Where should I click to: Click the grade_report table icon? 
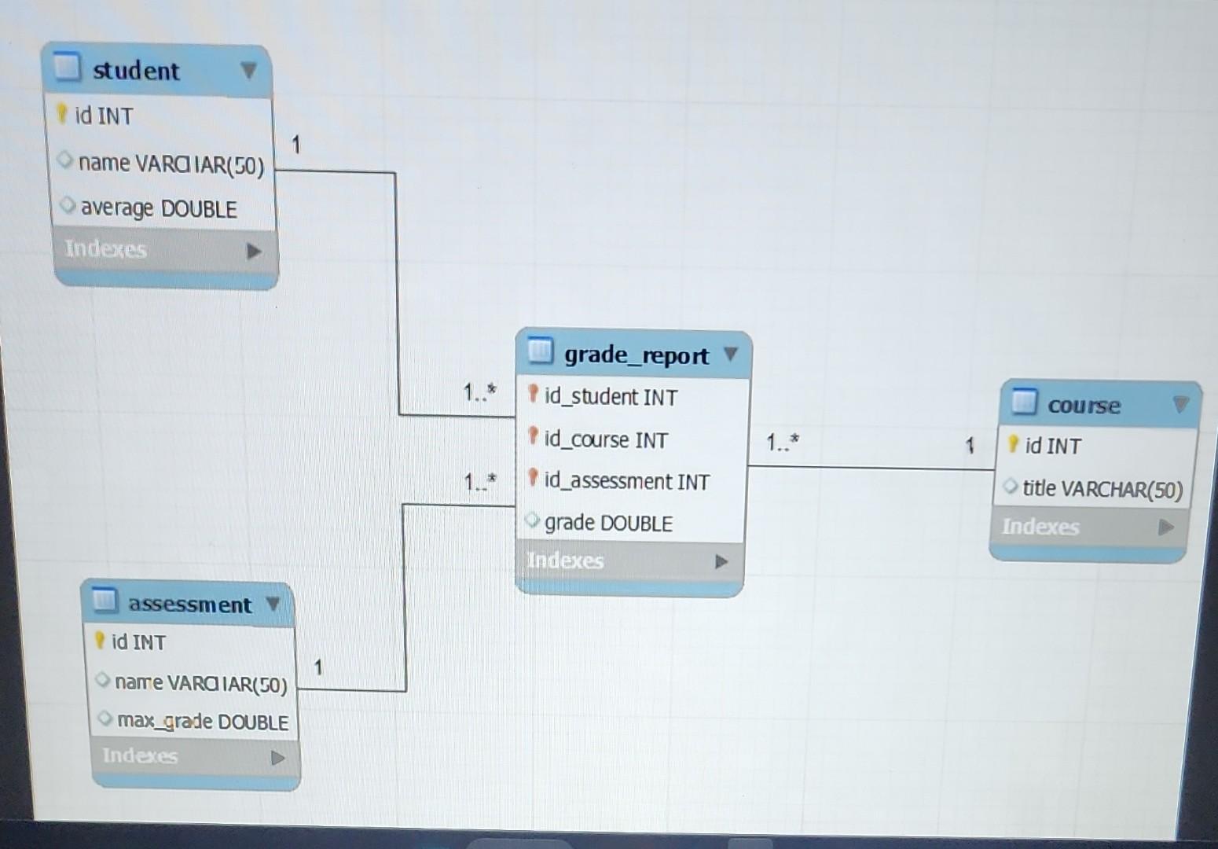pyautogui.click(x=541, y=354)
